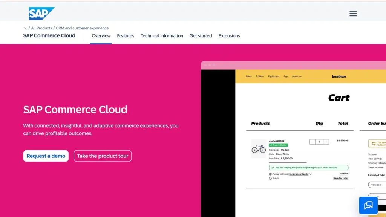Go to All Products breadcrumb
This screenshot has width=386, height=217.
click(x=41, y=28)
